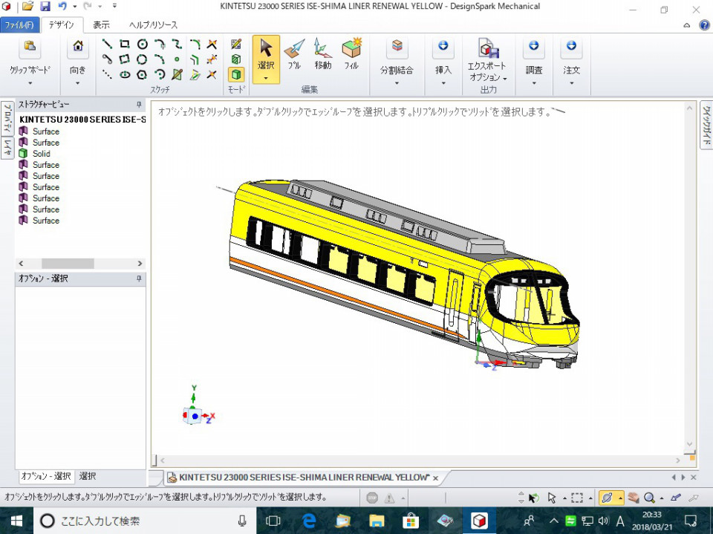Select the Offset Curve tool
713x534 pixels.
(195, 59)
